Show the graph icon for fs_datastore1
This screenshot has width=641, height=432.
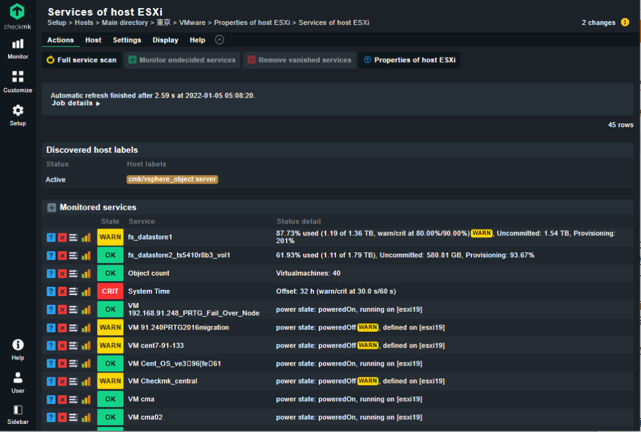(86, 237)
